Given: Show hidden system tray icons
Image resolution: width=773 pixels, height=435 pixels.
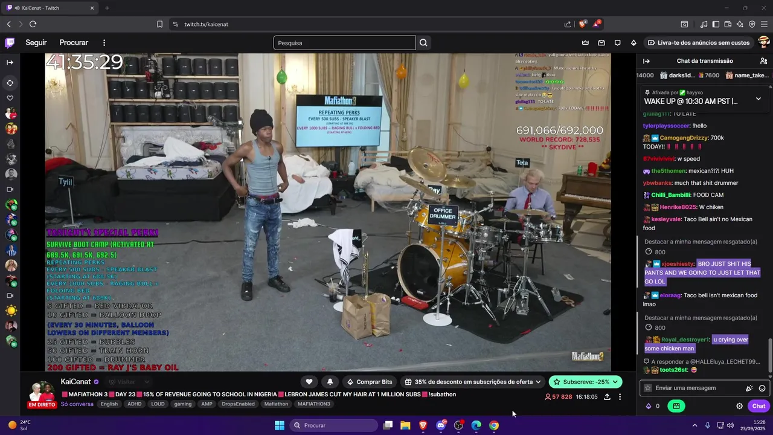Looking at the screenshot, I should click(694, 425).
